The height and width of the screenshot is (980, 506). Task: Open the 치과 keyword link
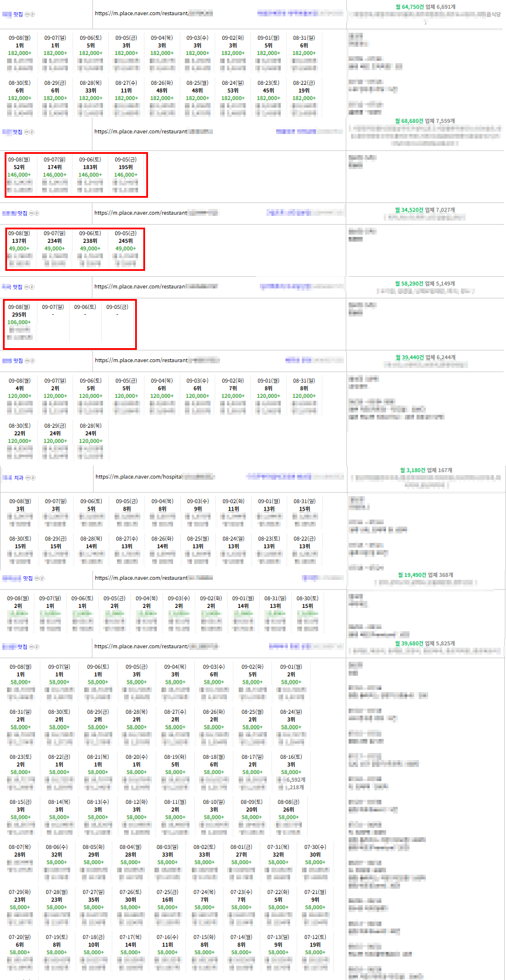[19, 478]
